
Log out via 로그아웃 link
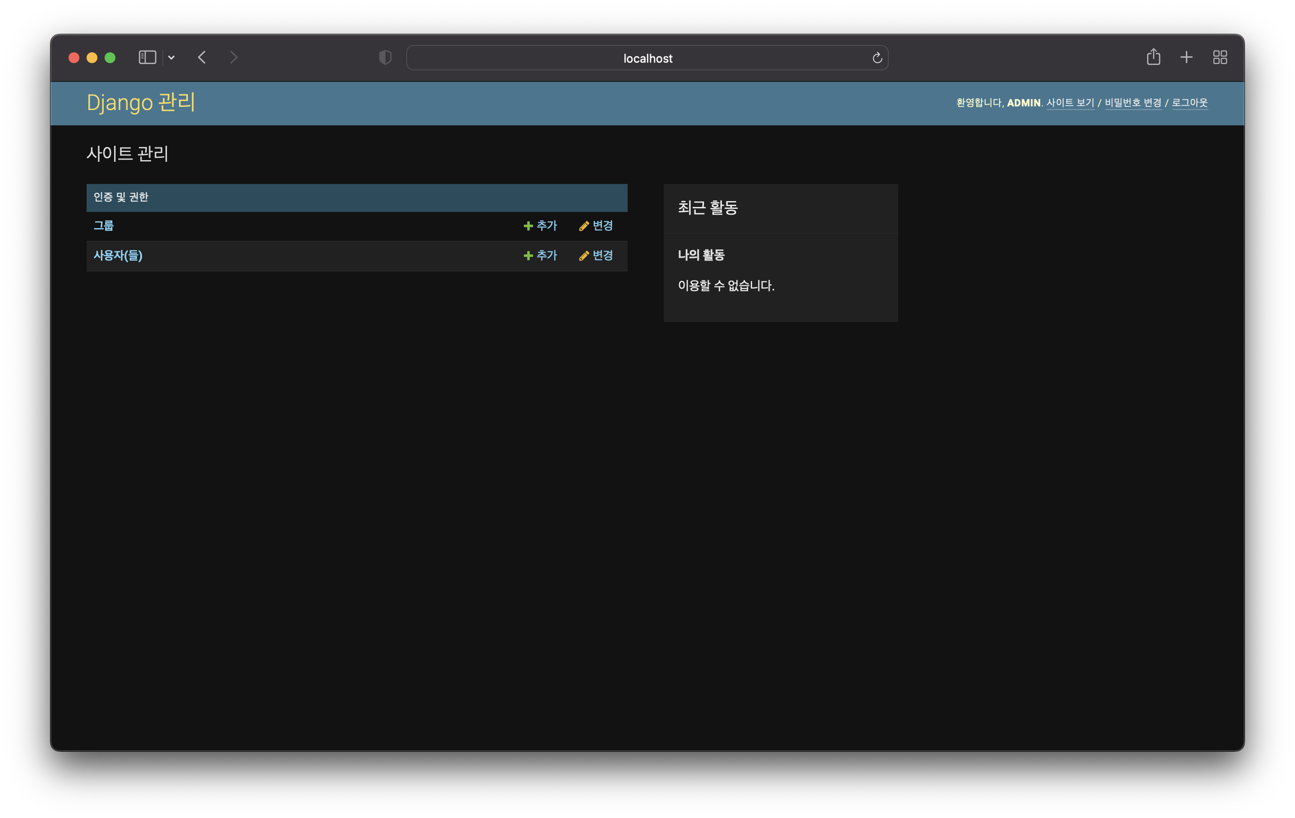click(x=1189, y=103)
